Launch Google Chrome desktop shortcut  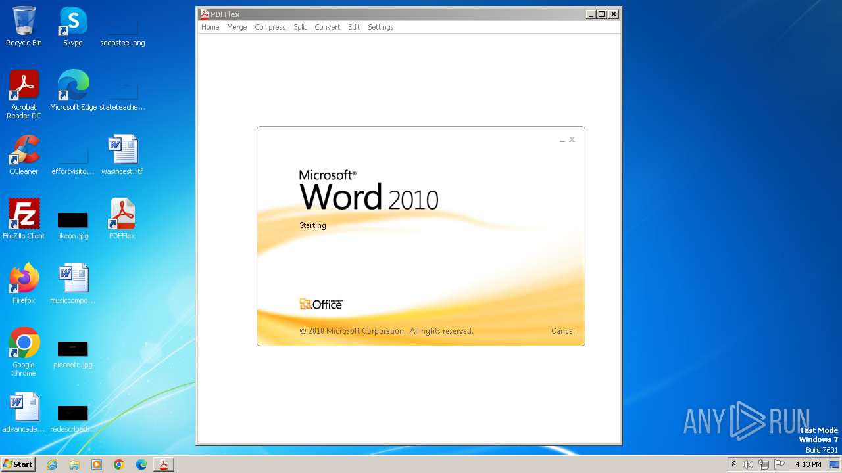coord(24,351)
